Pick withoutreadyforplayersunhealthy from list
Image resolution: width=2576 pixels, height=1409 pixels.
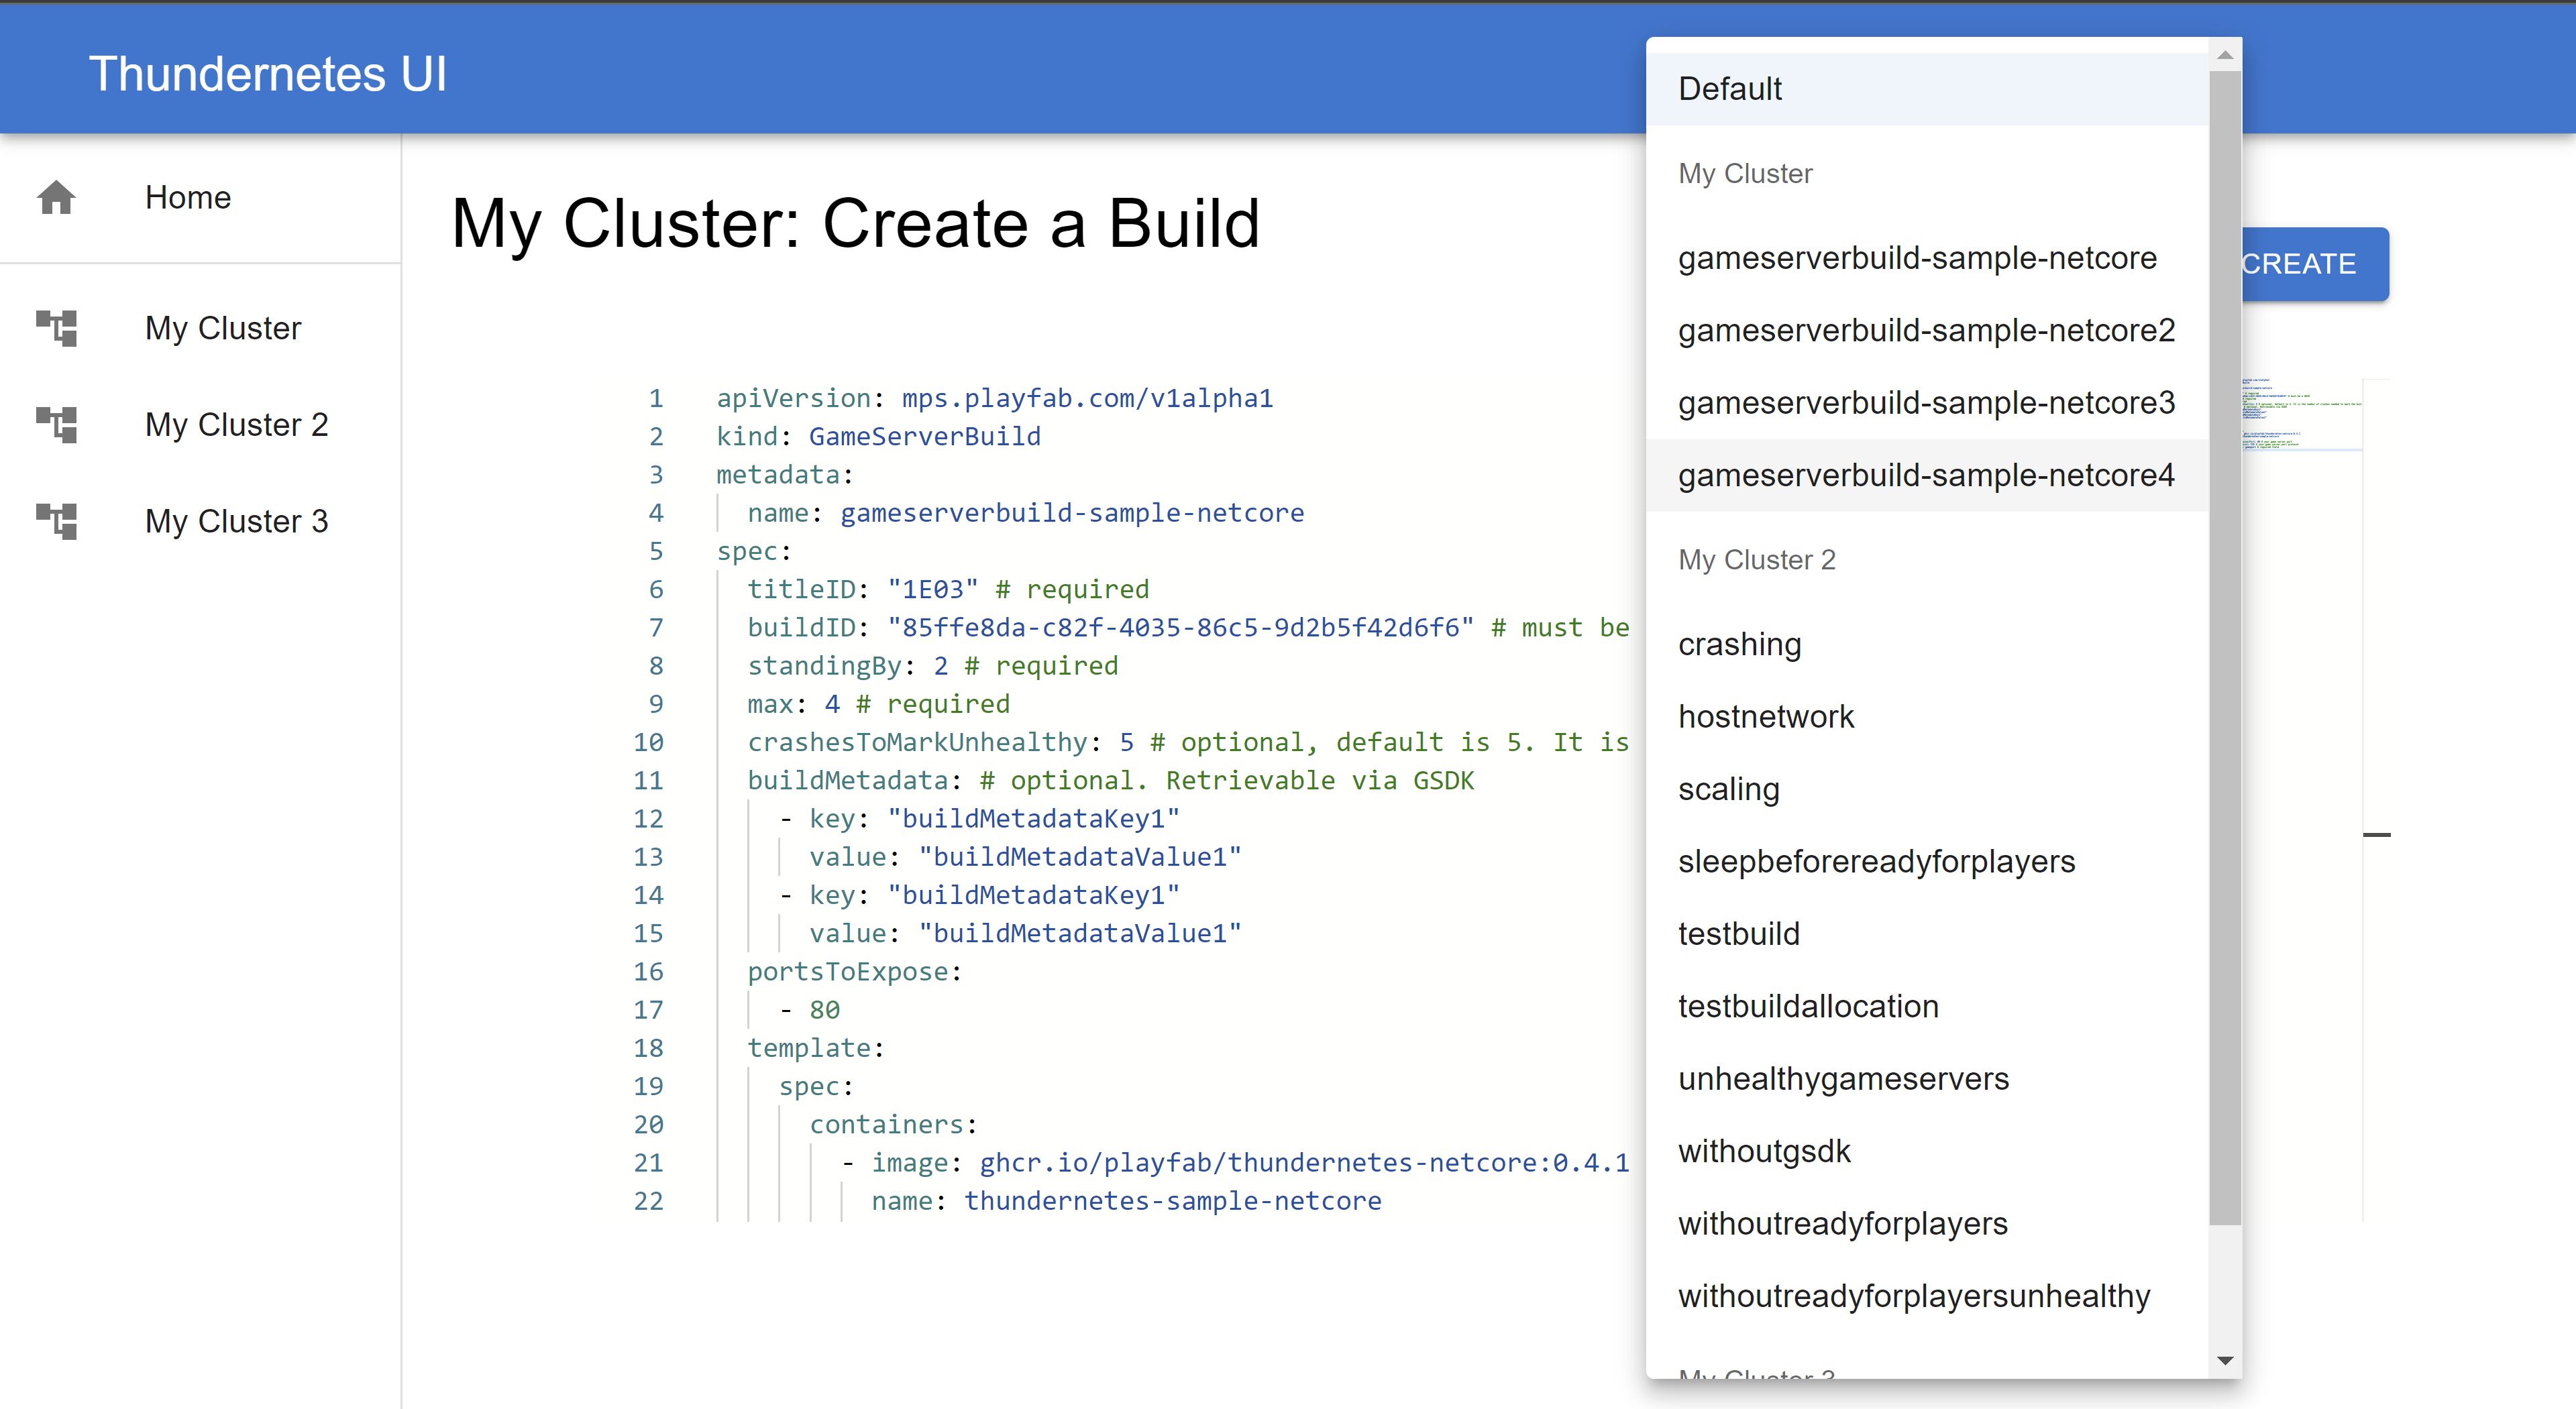click(1913, 1296)
